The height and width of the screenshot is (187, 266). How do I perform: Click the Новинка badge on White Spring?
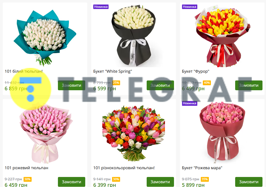point(101,7)
